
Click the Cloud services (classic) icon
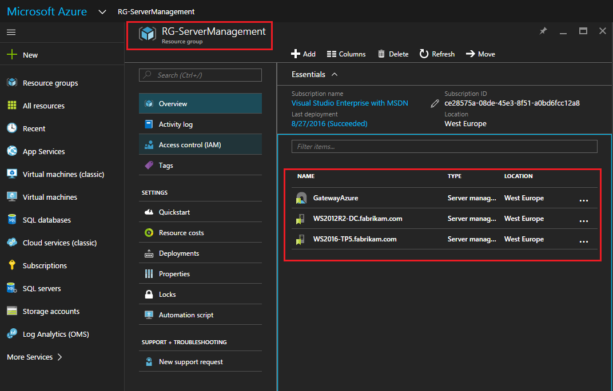(12, 243)
